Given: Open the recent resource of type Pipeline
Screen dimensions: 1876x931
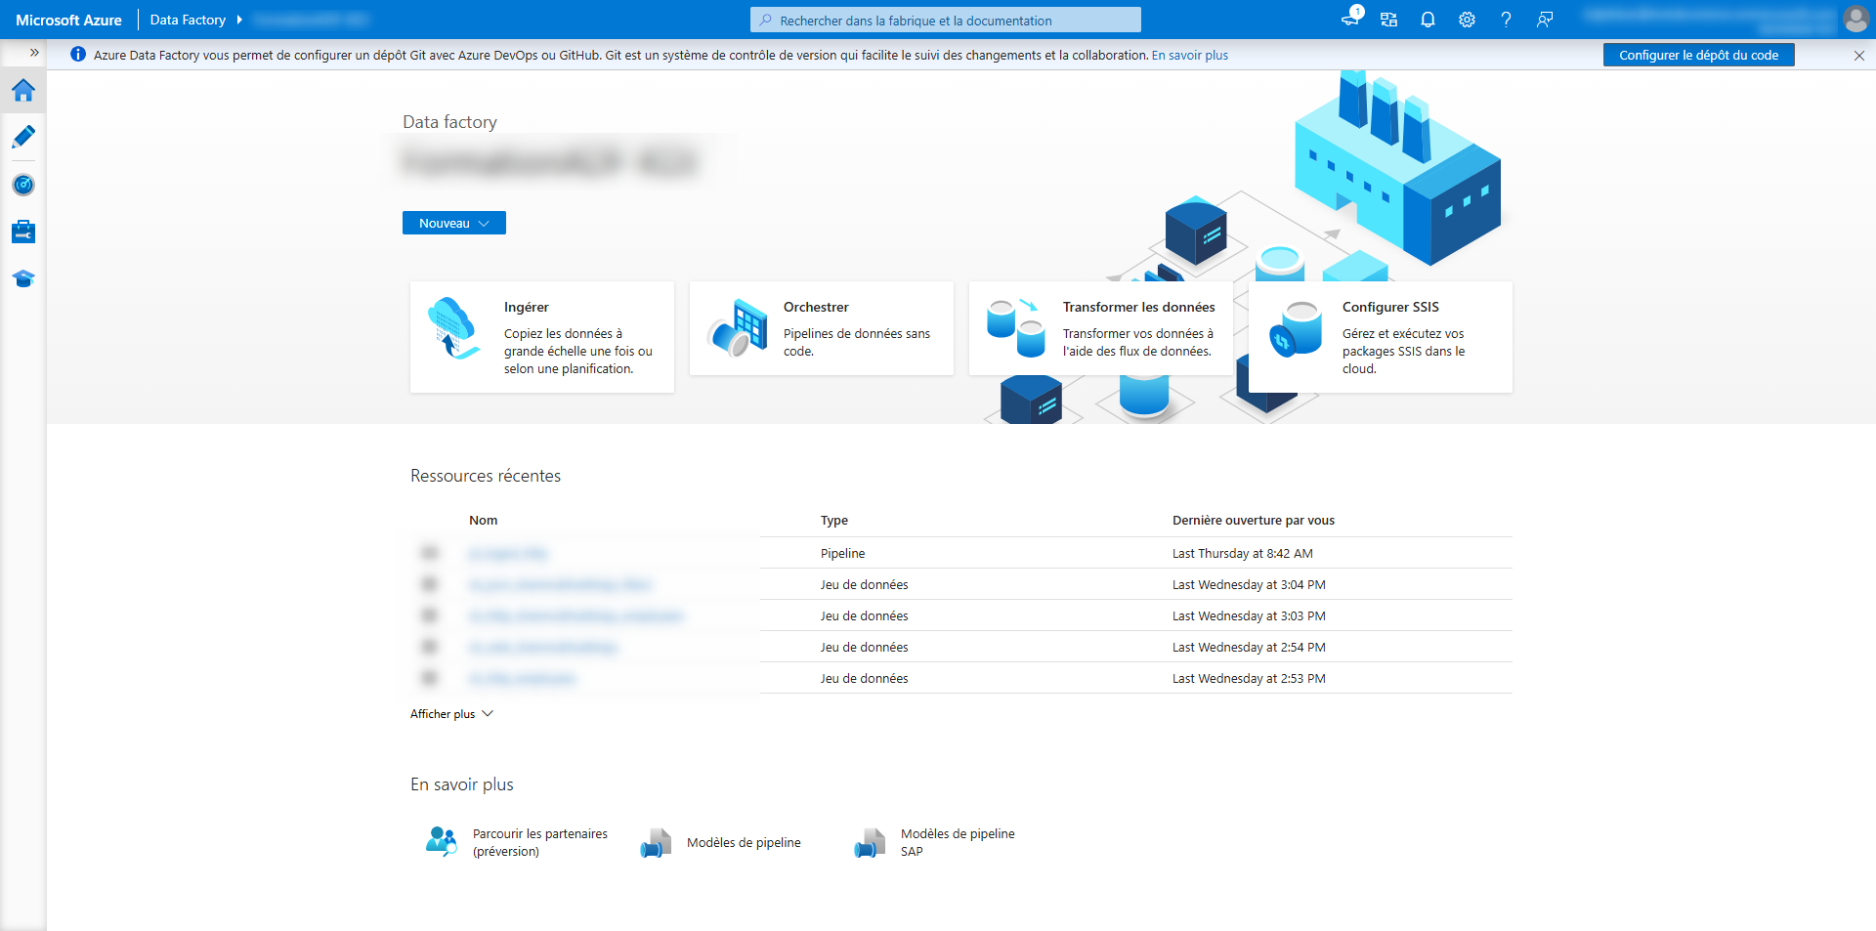Looking at the screenshot, I should point(508,553).
